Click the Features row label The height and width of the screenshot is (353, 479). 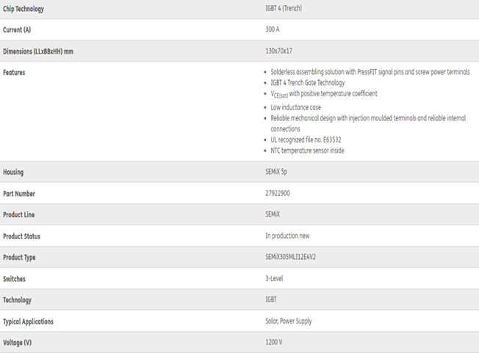pos(14,73)
